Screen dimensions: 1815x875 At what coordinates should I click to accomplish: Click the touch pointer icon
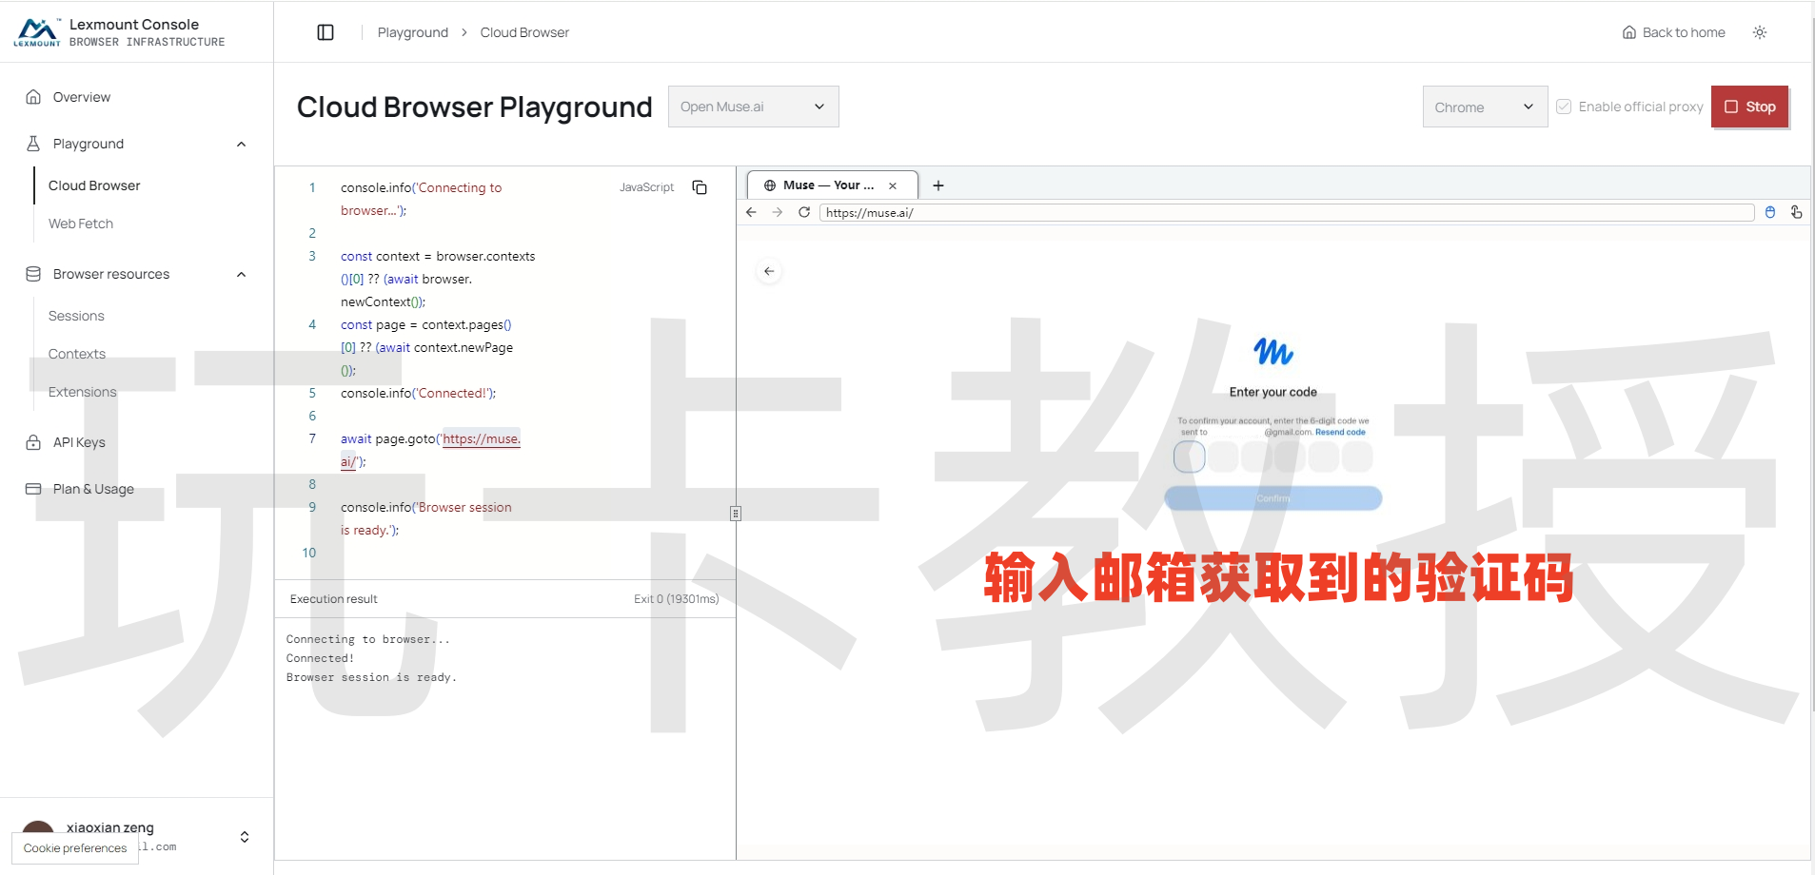pos(1796,212)
